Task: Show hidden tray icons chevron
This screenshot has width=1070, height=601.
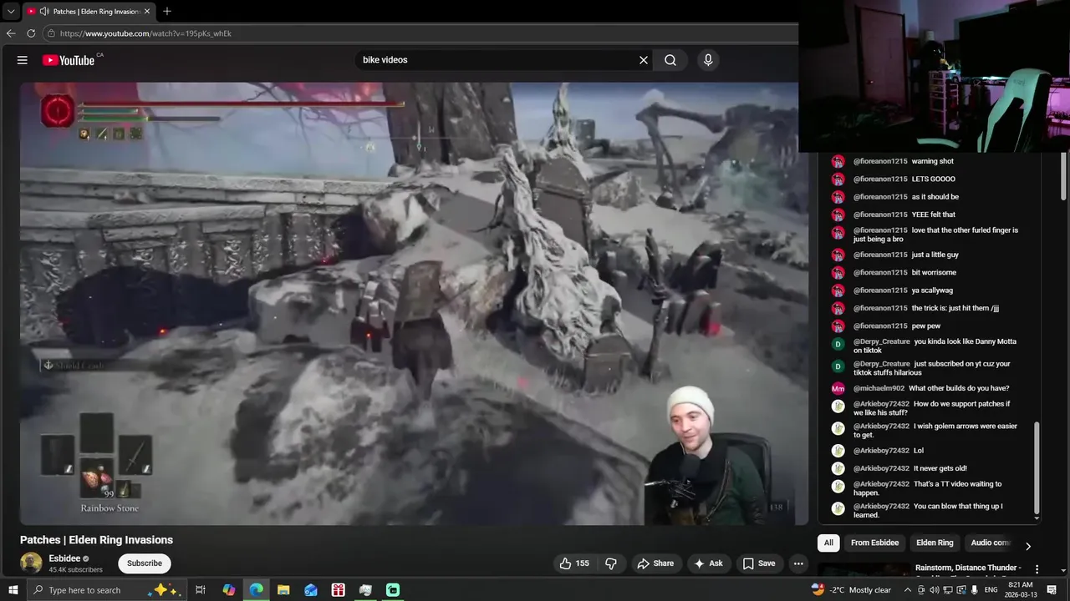Action: pyautogui.click(x=908, y=590)
